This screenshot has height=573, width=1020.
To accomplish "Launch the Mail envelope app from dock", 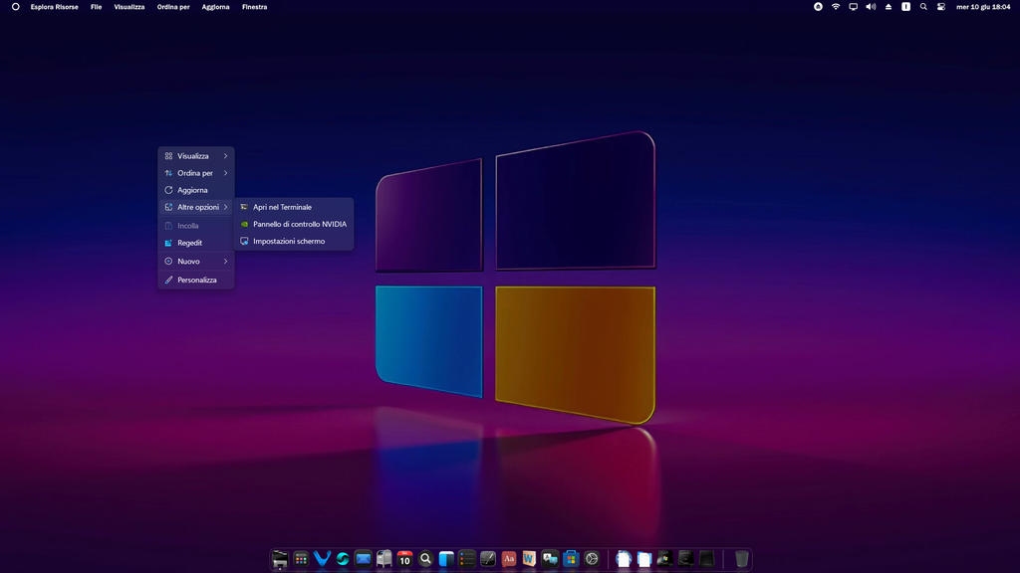I will pos(363,559).
